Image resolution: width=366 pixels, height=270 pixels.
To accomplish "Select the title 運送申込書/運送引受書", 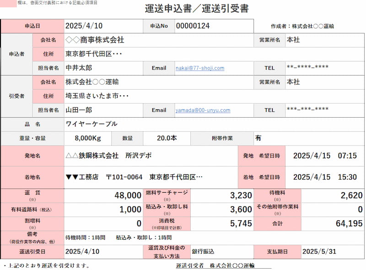I will [x=197, y=9].
